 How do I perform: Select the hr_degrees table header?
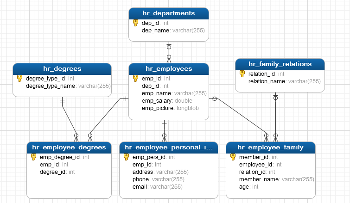point(62,69)
